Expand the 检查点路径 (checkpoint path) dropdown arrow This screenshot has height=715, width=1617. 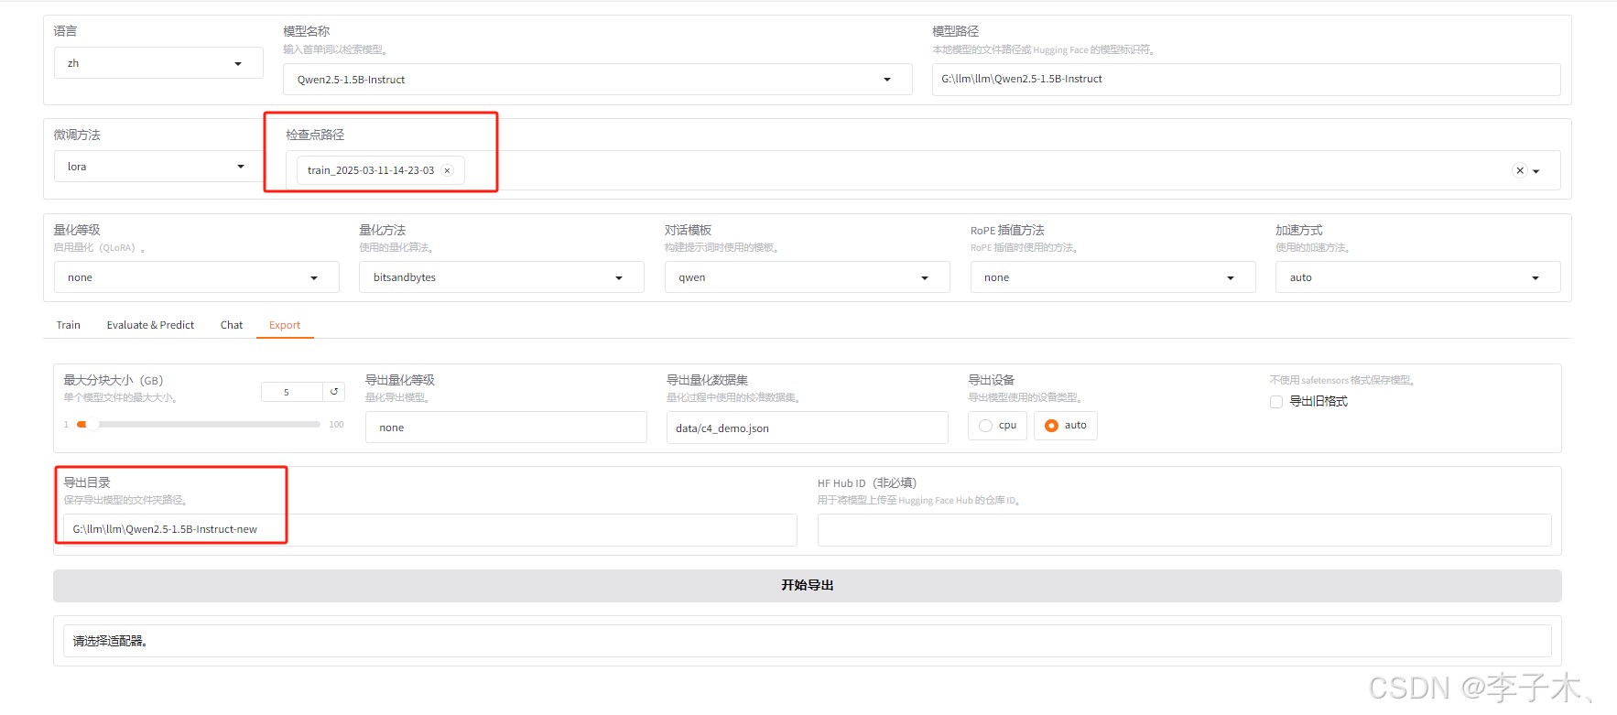point(1536,171)
